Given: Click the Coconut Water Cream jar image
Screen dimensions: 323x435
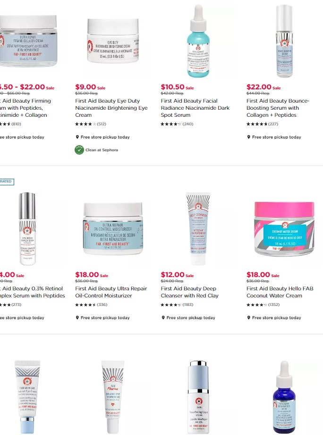Looking at the screenshot, I should pyautogui.click(x=284, y=228).
